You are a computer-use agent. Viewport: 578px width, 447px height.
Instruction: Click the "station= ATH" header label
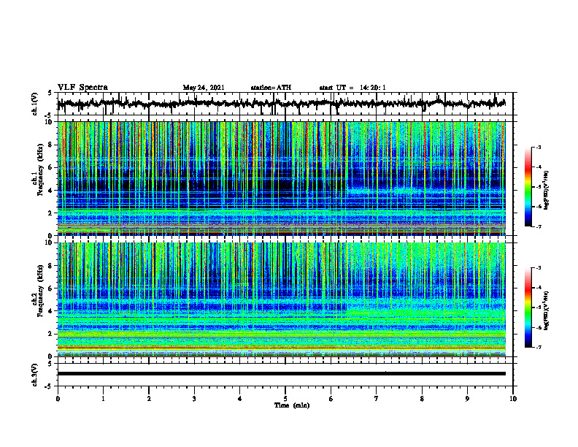(x=271, y=88)
